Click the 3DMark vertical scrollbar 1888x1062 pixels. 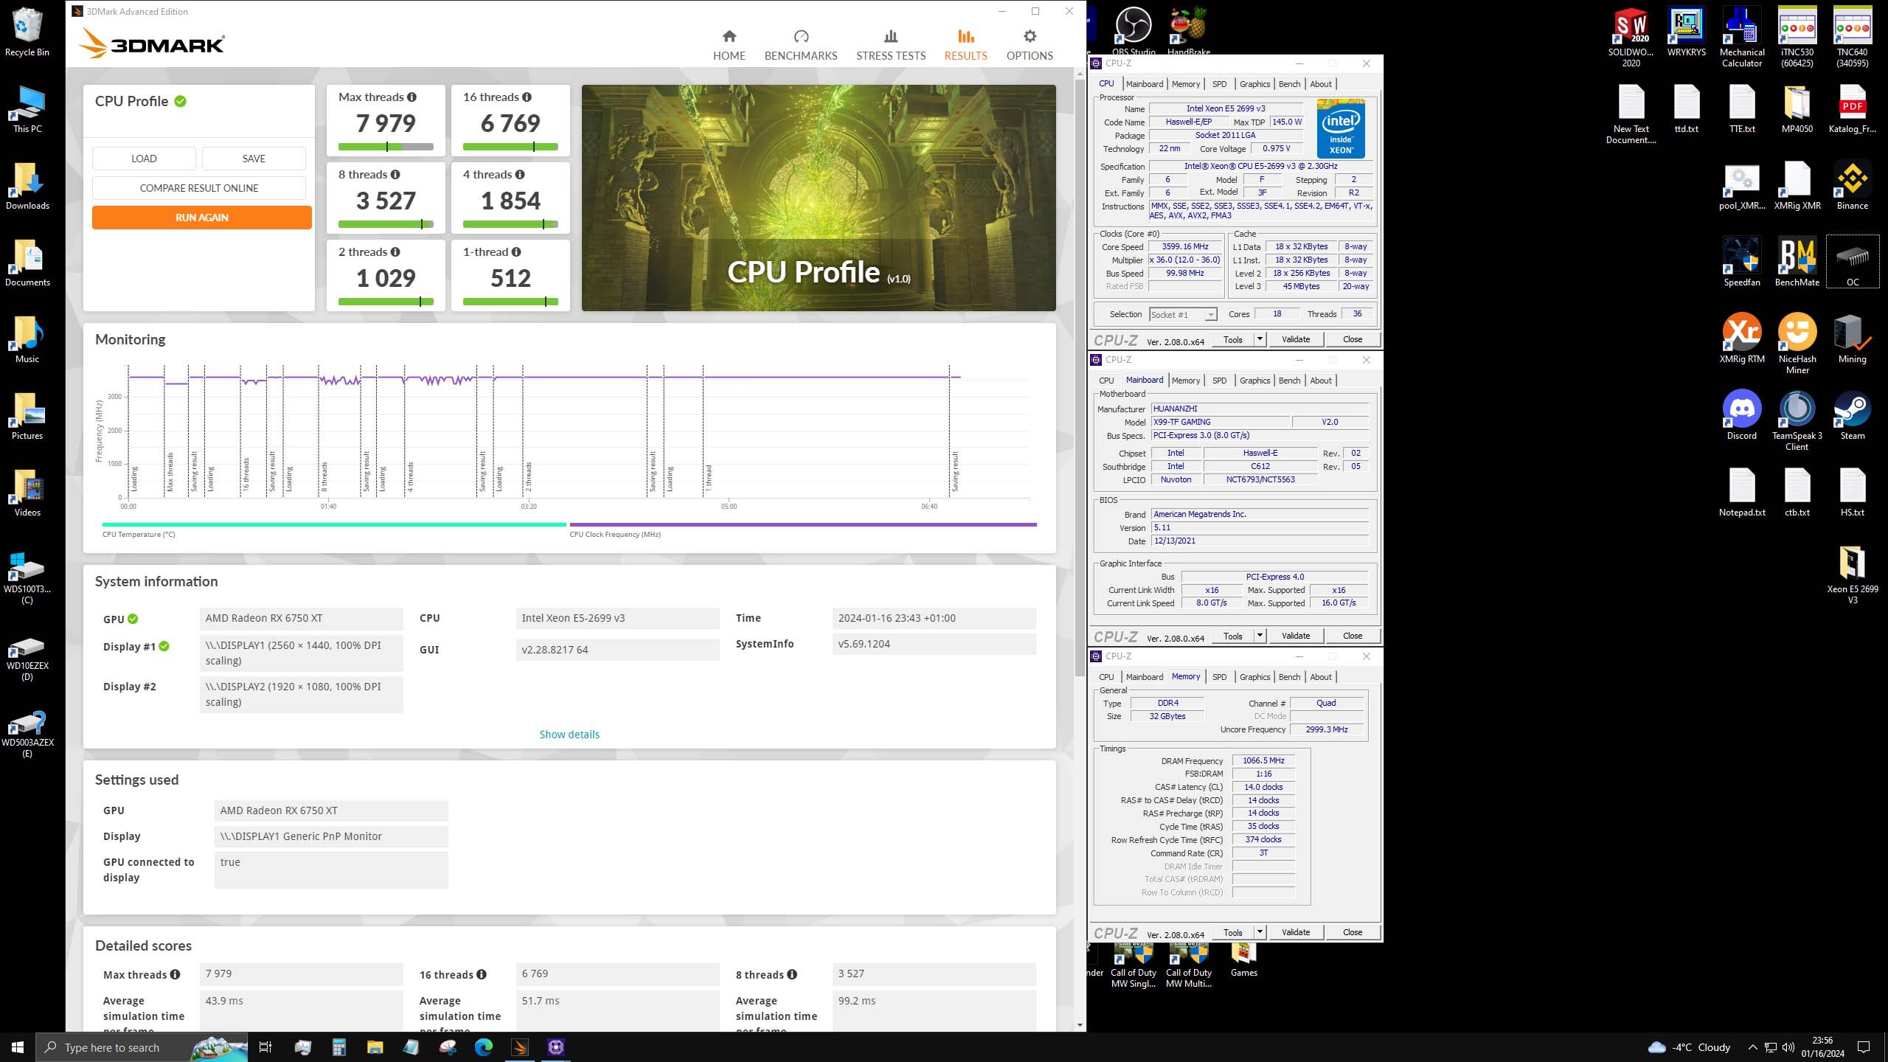tap(1080, 376)
